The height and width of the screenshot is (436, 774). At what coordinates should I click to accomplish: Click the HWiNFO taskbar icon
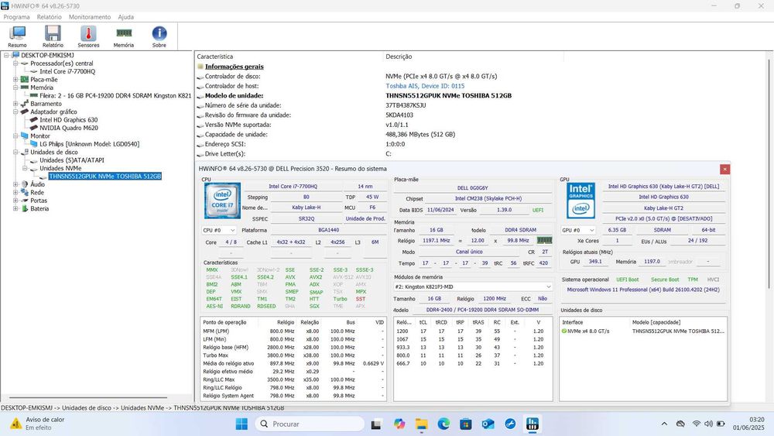coord(533,424)
